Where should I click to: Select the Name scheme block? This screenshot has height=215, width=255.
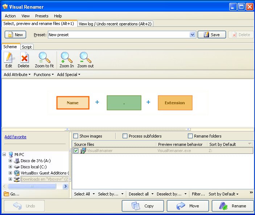(x=73, y=103)
